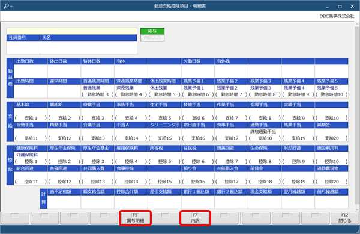Click the 有休残 column header

point(231,61)
